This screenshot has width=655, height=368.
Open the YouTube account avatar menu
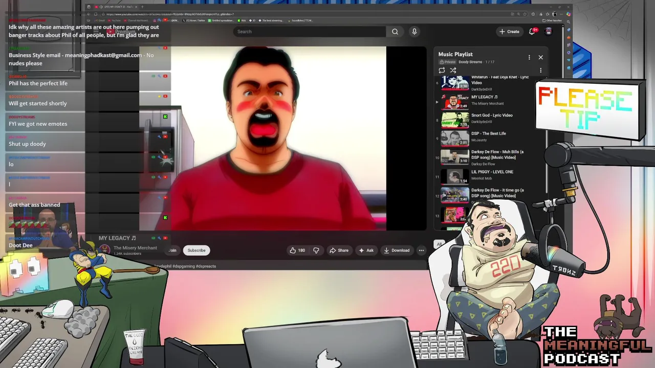click(x=549, y=31)
